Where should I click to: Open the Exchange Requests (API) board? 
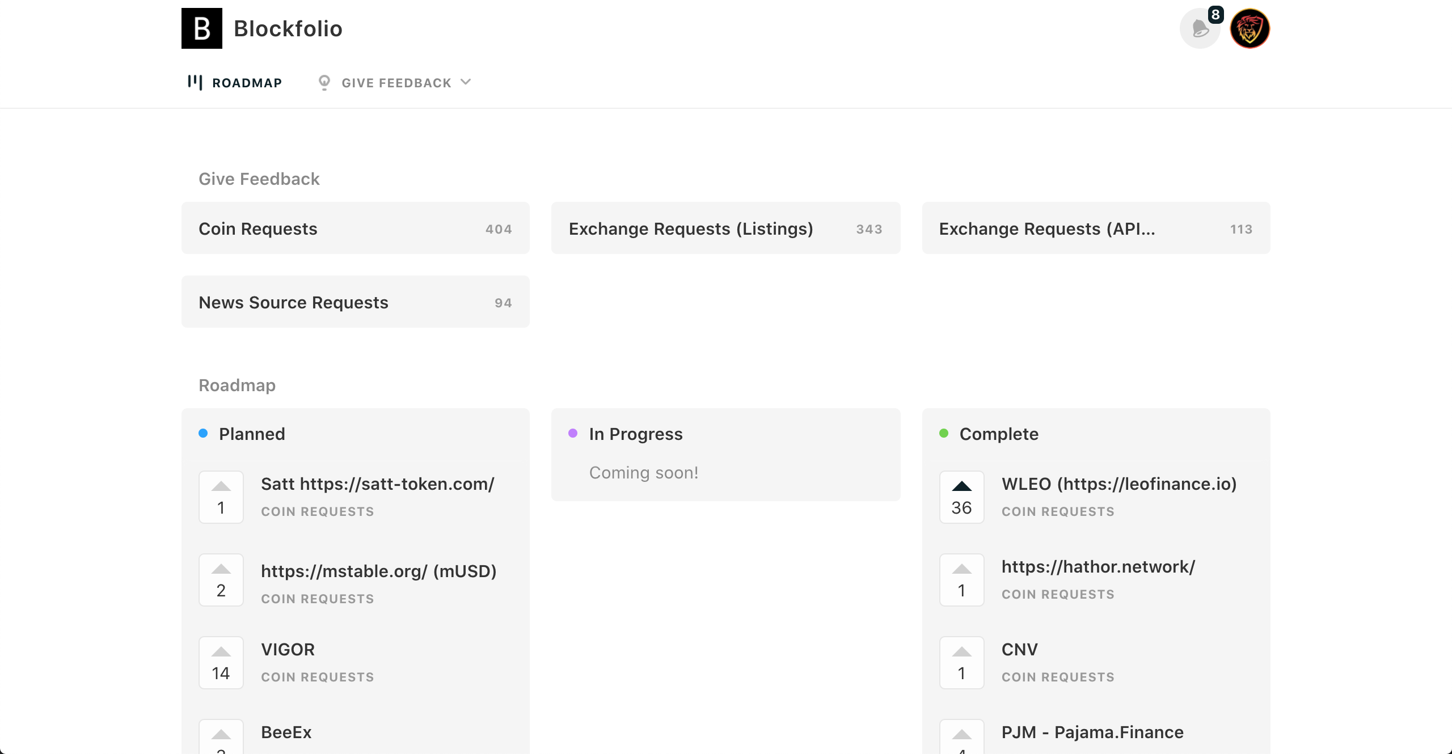[x=1096, y=228]
